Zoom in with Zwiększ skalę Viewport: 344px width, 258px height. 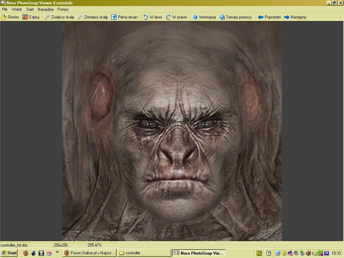coord(59,17)
